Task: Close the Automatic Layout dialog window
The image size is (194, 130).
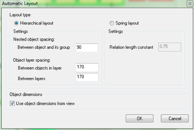Action: click(x=190, y=4)
